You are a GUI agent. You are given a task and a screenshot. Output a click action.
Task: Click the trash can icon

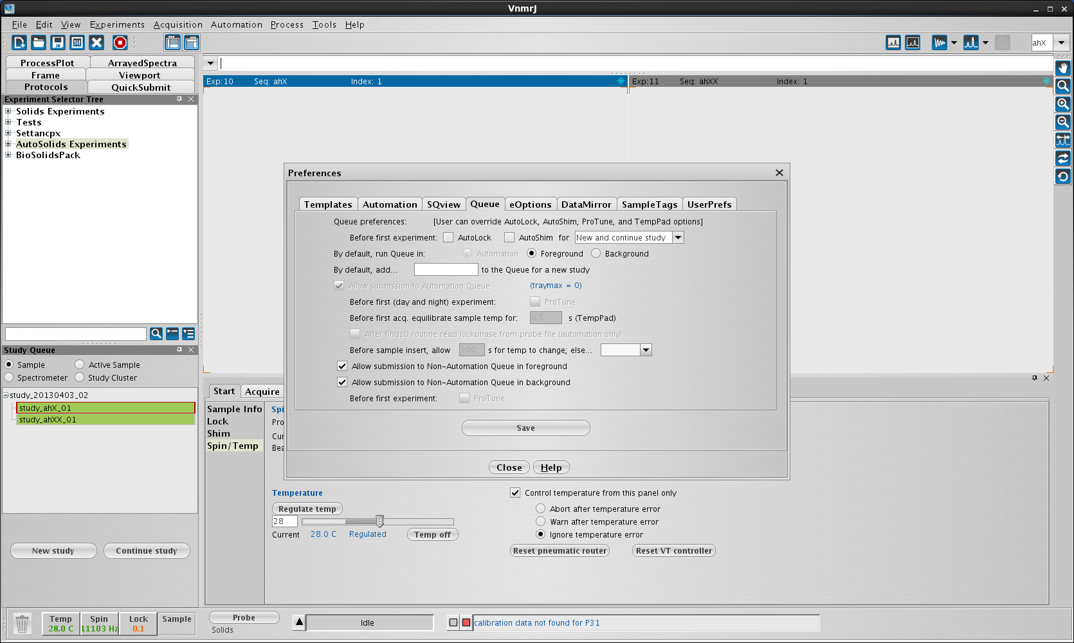click(x=23, y=624)
